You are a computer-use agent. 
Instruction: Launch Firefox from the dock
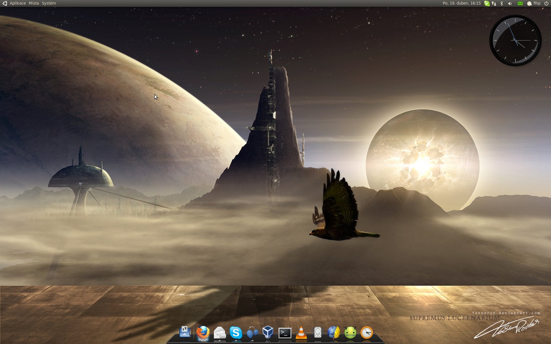(203, 333)
